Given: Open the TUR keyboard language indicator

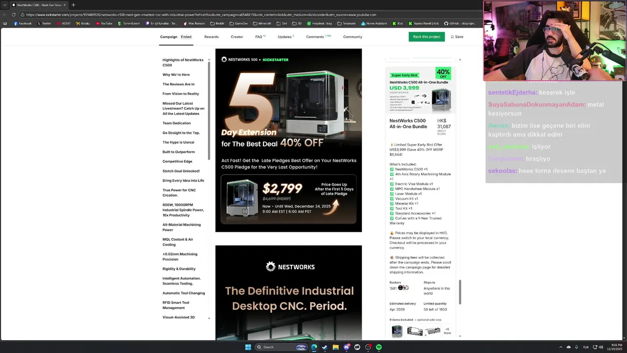Looking at the screenshot, I should tap(585, 347).
